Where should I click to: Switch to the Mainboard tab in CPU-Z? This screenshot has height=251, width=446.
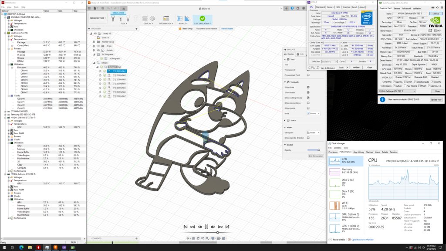click(x=320, y=7)
